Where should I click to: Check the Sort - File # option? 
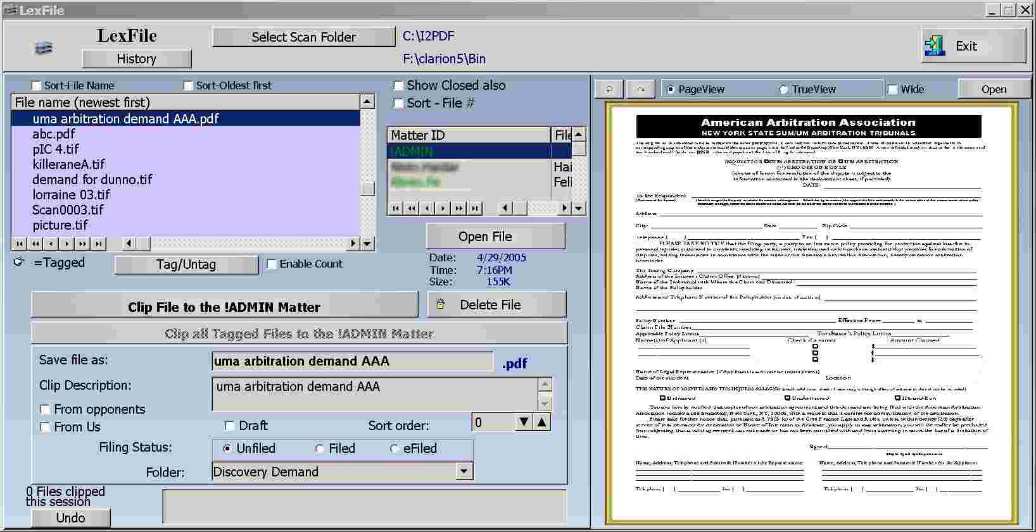coord(398,103)
